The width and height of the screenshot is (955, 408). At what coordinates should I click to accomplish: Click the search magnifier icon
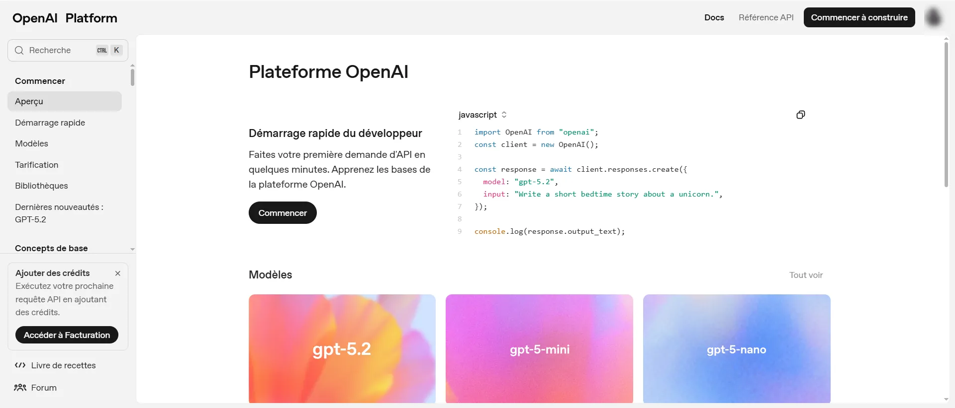tap(19, 50)
